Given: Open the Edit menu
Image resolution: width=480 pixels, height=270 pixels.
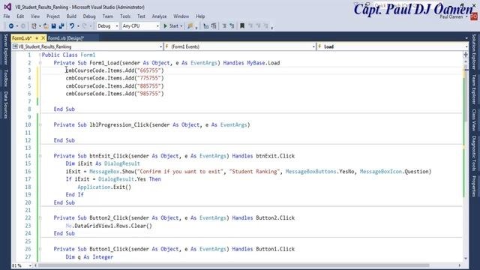Looking at the screenshot, I should (x=20, y=16).
